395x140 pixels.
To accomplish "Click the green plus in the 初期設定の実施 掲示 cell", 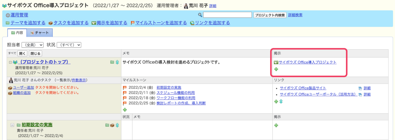I will (x=276, y=125).
